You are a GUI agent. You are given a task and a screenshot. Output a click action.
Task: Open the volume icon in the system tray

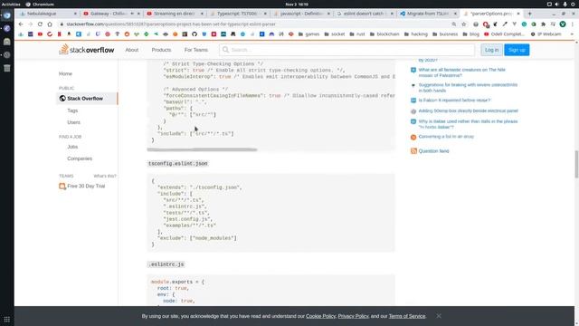[x=557, y=4]
